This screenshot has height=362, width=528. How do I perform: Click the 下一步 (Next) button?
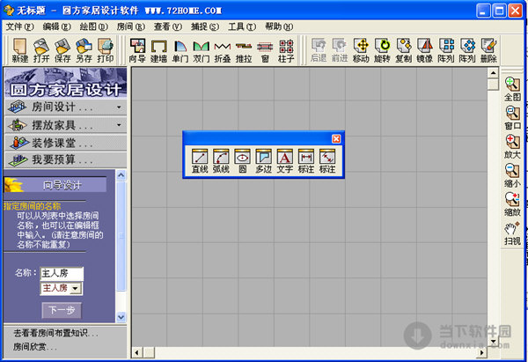(x=59, y=310)
